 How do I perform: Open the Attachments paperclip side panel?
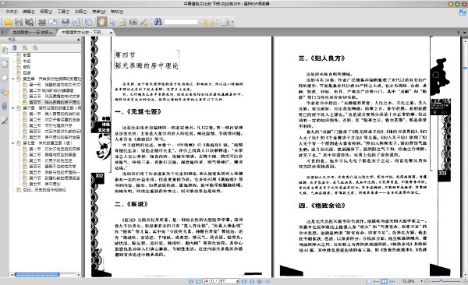click(5, 106)
